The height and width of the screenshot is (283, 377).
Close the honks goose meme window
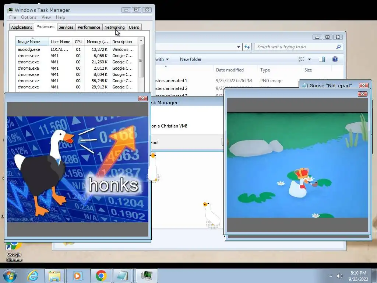[142, 98]
